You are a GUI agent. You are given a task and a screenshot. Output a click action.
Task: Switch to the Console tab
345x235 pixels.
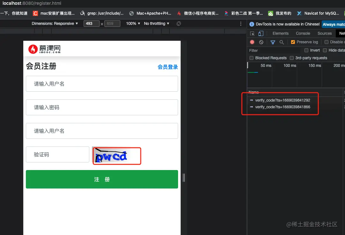click(x=303, y=33)
